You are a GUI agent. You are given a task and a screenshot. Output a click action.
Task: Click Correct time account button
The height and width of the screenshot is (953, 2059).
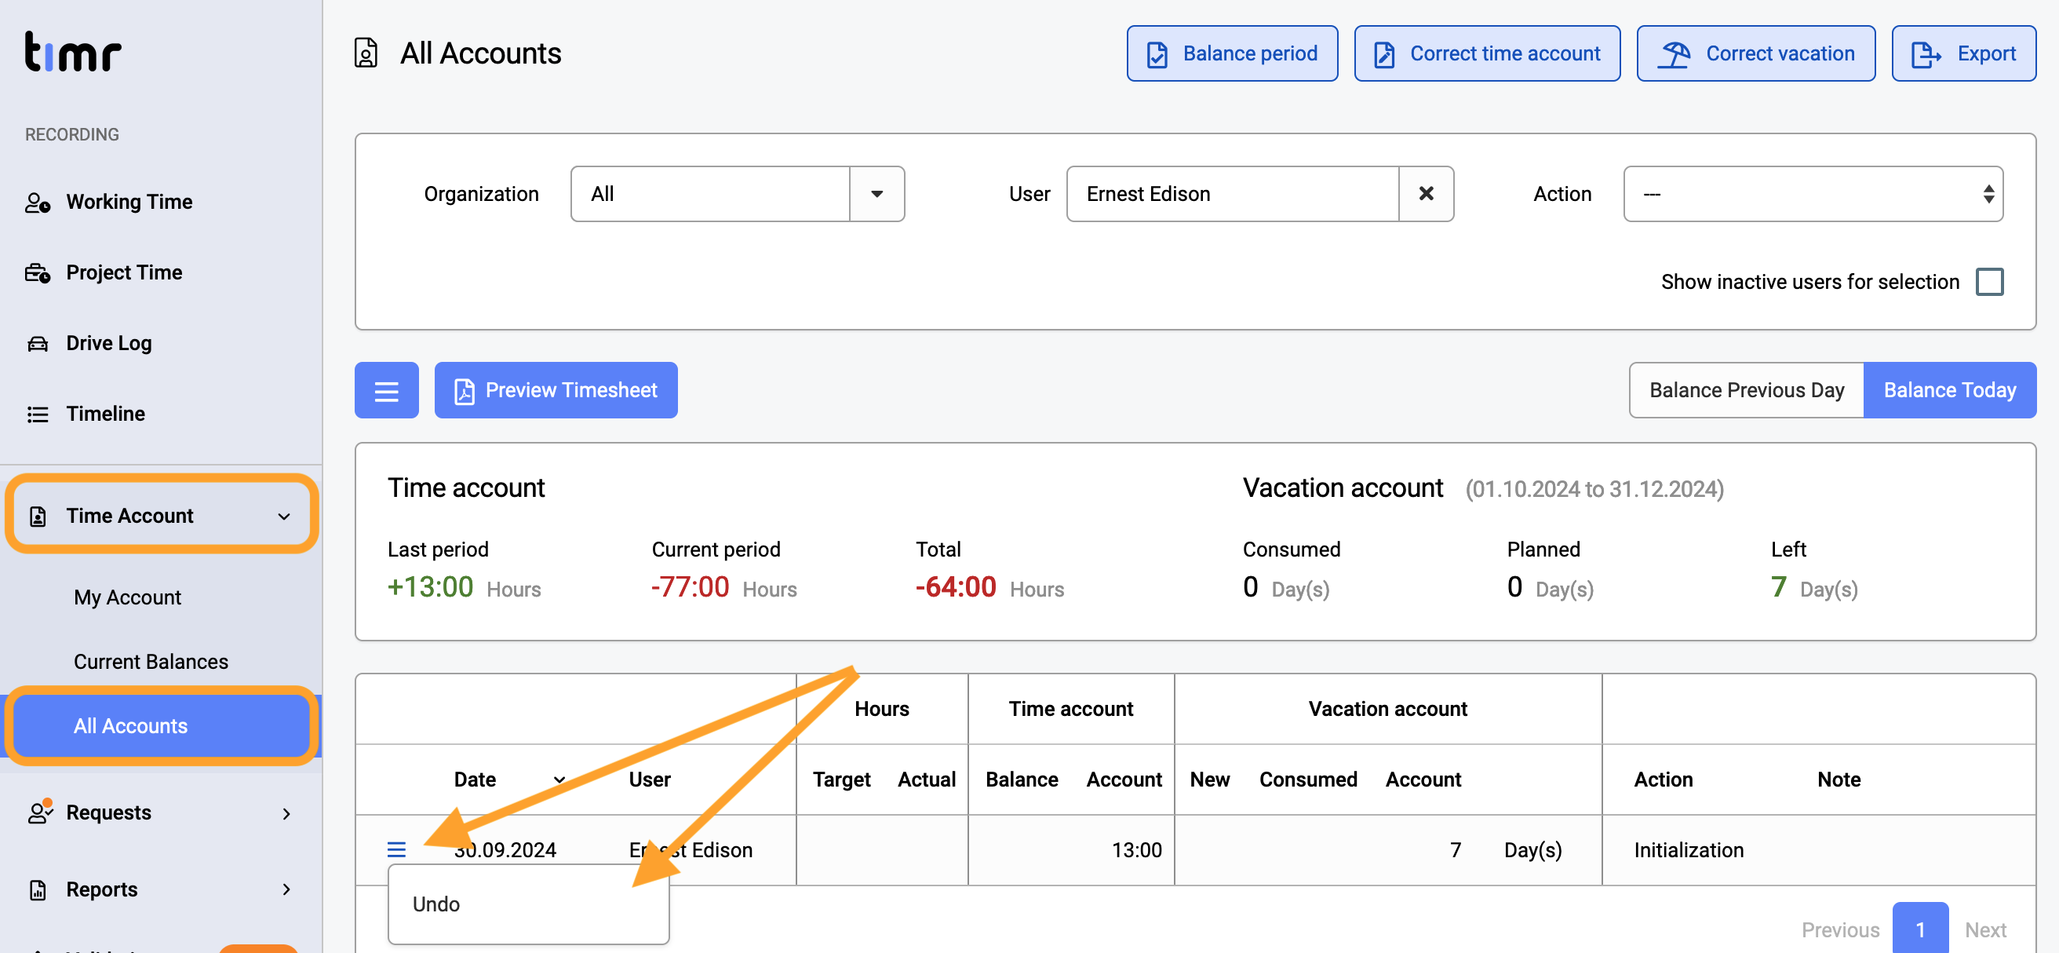pyautogui.click(x=1487, y=53)
